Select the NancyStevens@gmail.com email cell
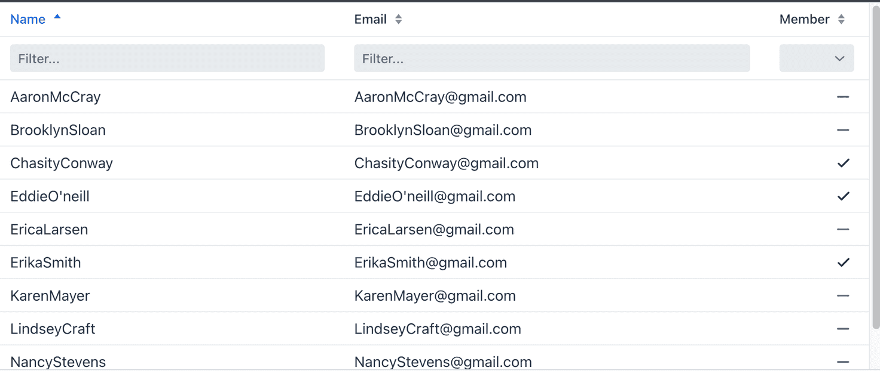 443,362
